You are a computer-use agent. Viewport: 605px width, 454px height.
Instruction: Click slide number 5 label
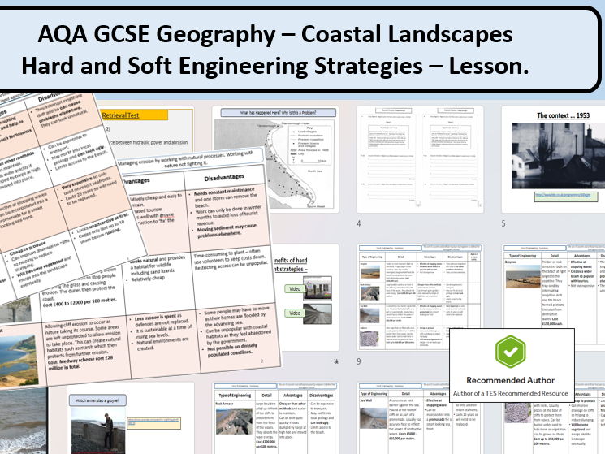pos(503,223)
